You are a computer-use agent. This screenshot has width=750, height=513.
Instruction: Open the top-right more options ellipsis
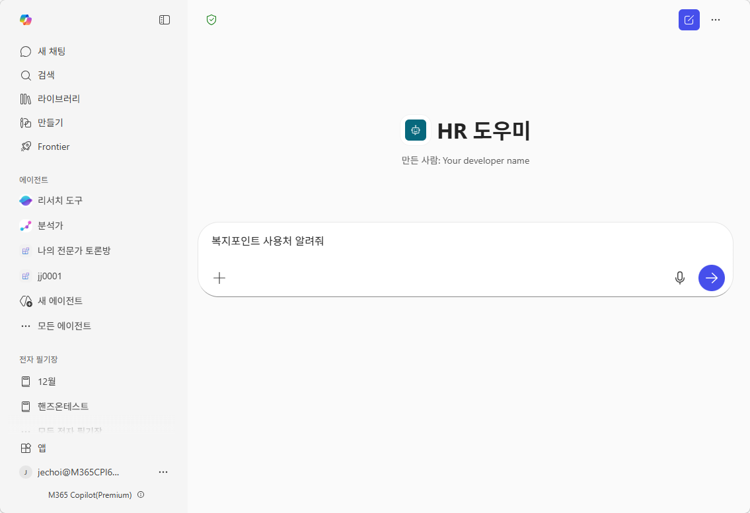click(x=716, y=20)
